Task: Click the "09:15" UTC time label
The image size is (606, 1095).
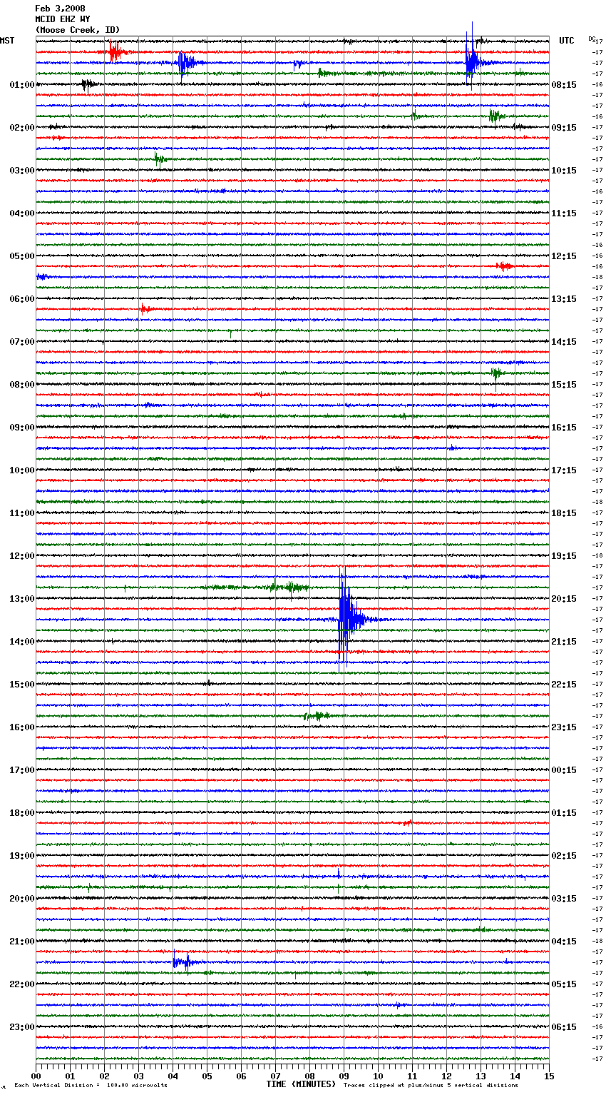Action: 564,128
